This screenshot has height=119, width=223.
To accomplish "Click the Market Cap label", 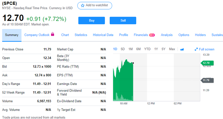I will click(65, 49).
